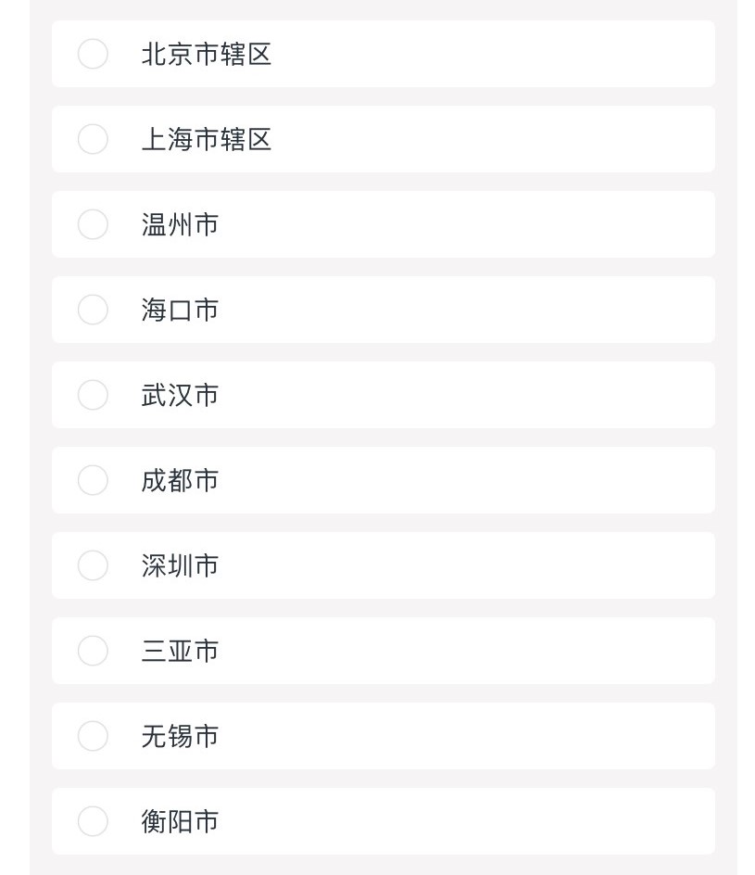Tap the 海口市 label text
This screenshot has width=755, height=875.
180,311
